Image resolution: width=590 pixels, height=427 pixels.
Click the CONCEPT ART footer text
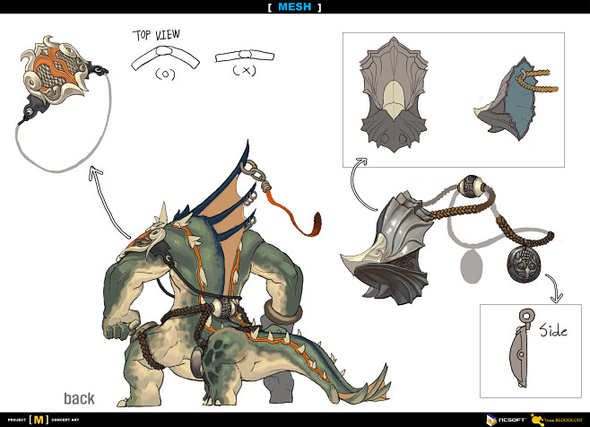(65, 420)
